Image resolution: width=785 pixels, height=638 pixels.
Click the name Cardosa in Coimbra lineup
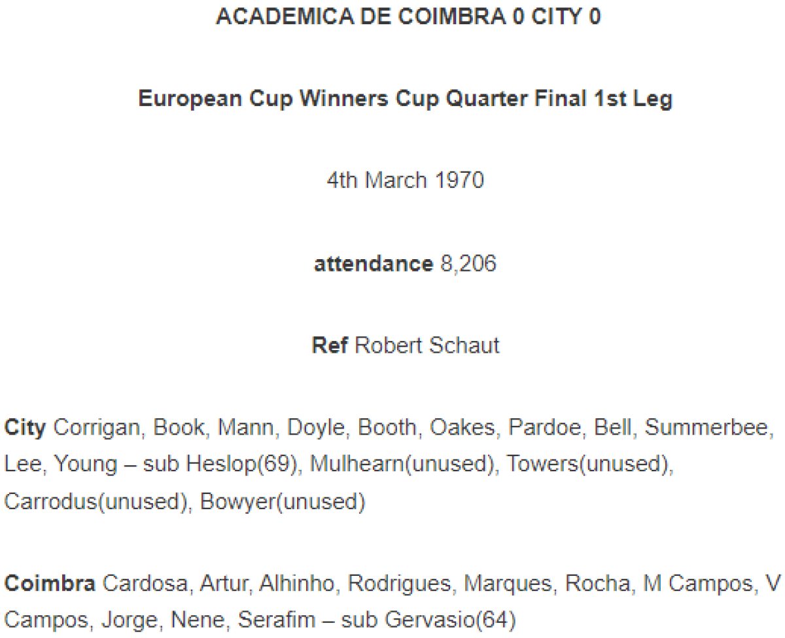pyautogui.click(x=143, y=583)
